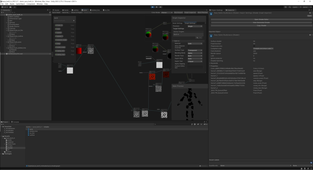Click the Open Shader Editor button
Screen dimensions: 313x170
(x=261, y=19)
